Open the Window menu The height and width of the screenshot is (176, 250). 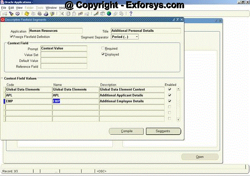click(51, 8)
